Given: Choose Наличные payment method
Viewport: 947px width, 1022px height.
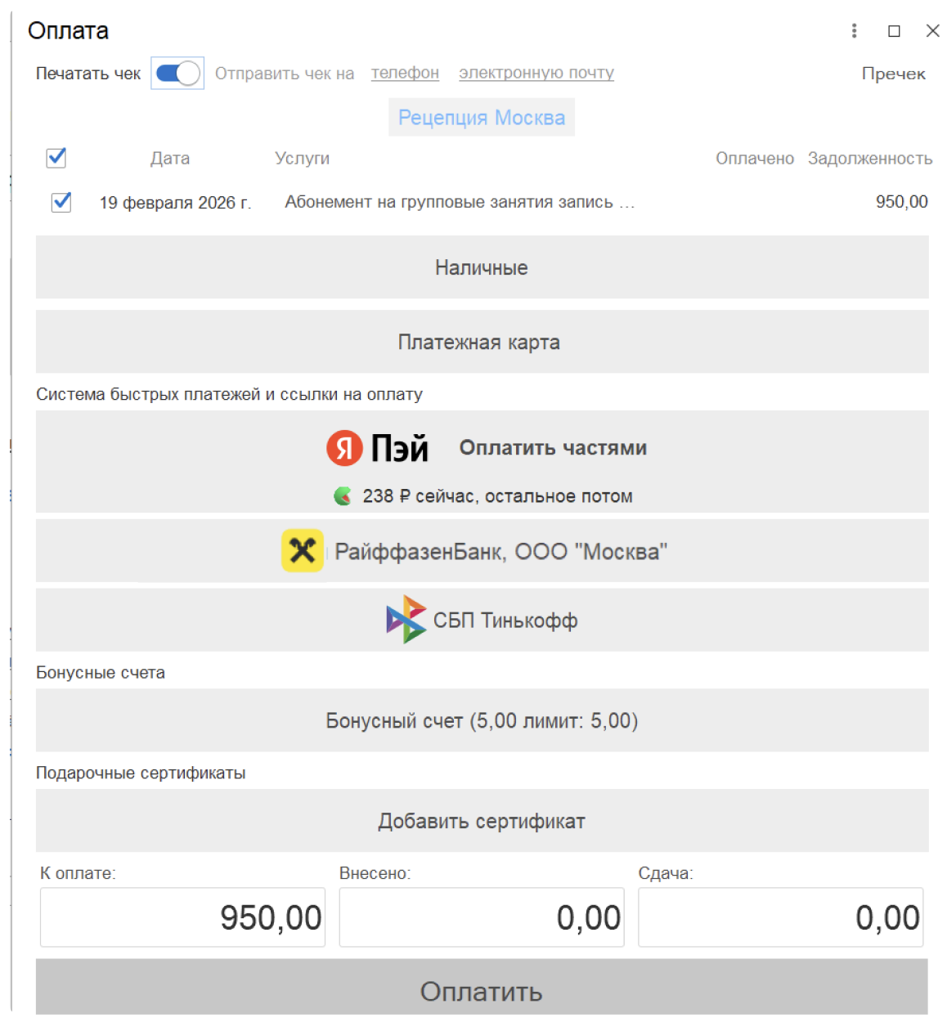Looking at the screenshot, I should click(482, 267).
